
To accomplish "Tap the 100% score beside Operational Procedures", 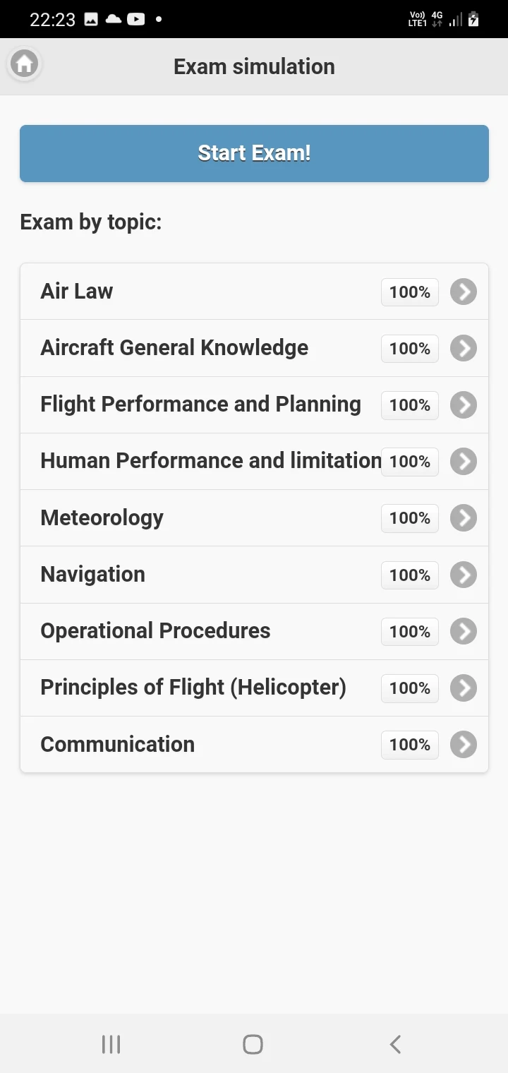I will (410, 631).
